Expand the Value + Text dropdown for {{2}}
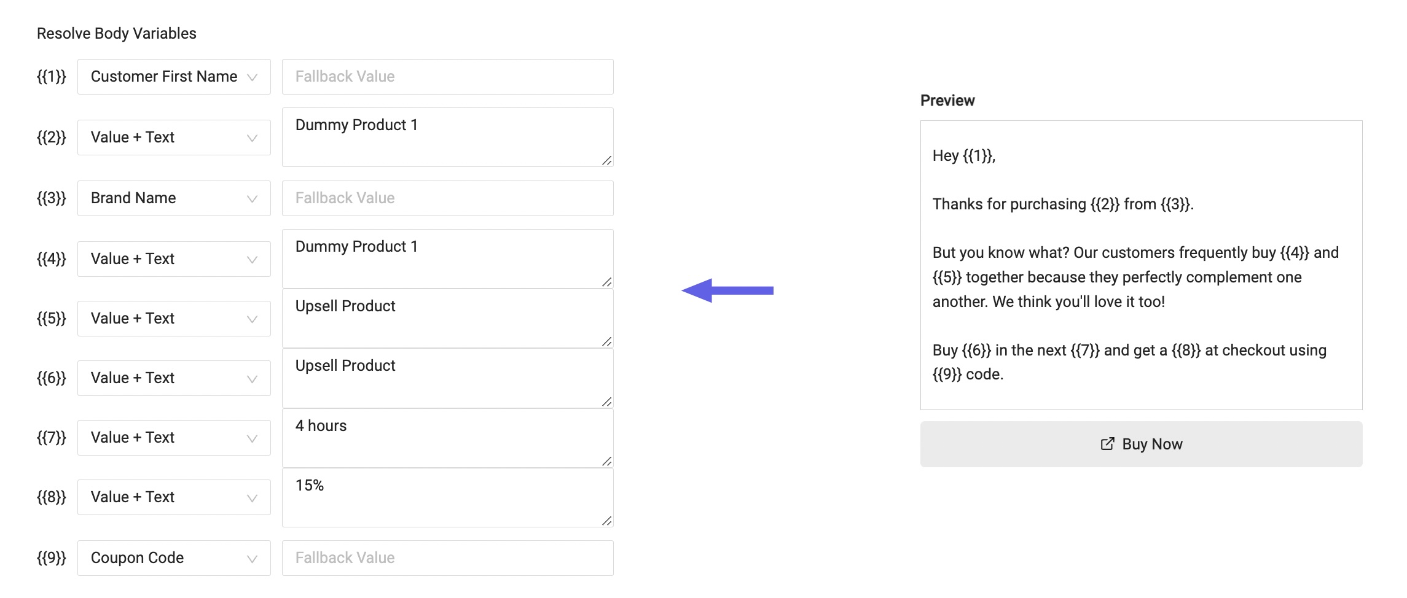The width and height of the screenshot is (1407, 598). pos(174,138)
